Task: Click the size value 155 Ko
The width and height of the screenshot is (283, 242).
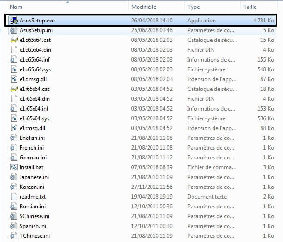Action: tap(266, 60)
